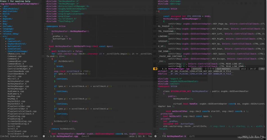
Task: Open CommandExec.h file
Action: click(x=16, y=64)
